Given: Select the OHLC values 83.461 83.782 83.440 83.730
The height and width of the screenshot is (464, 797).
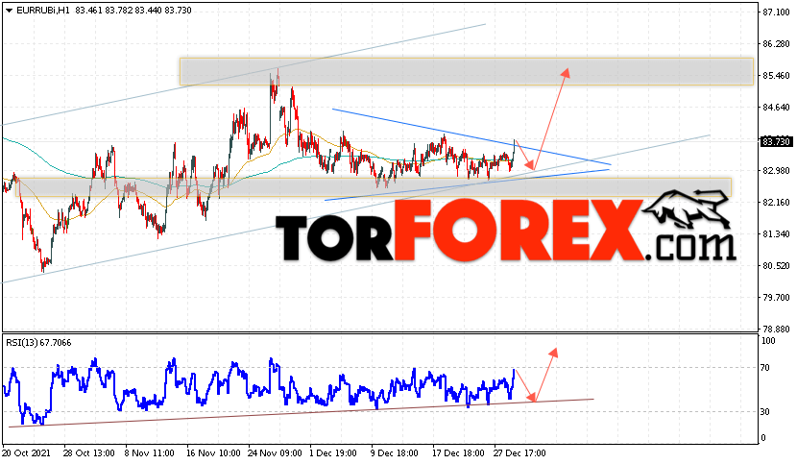Looking at the screenshot, I should coord(133,11).
